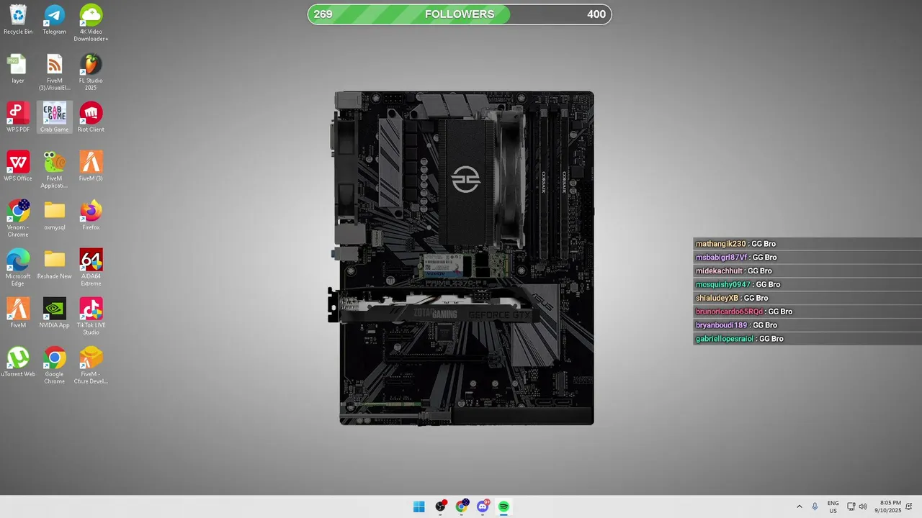Select the Firefox shortcut
Viewport: 922px width, 518px height.
point(91,216)
